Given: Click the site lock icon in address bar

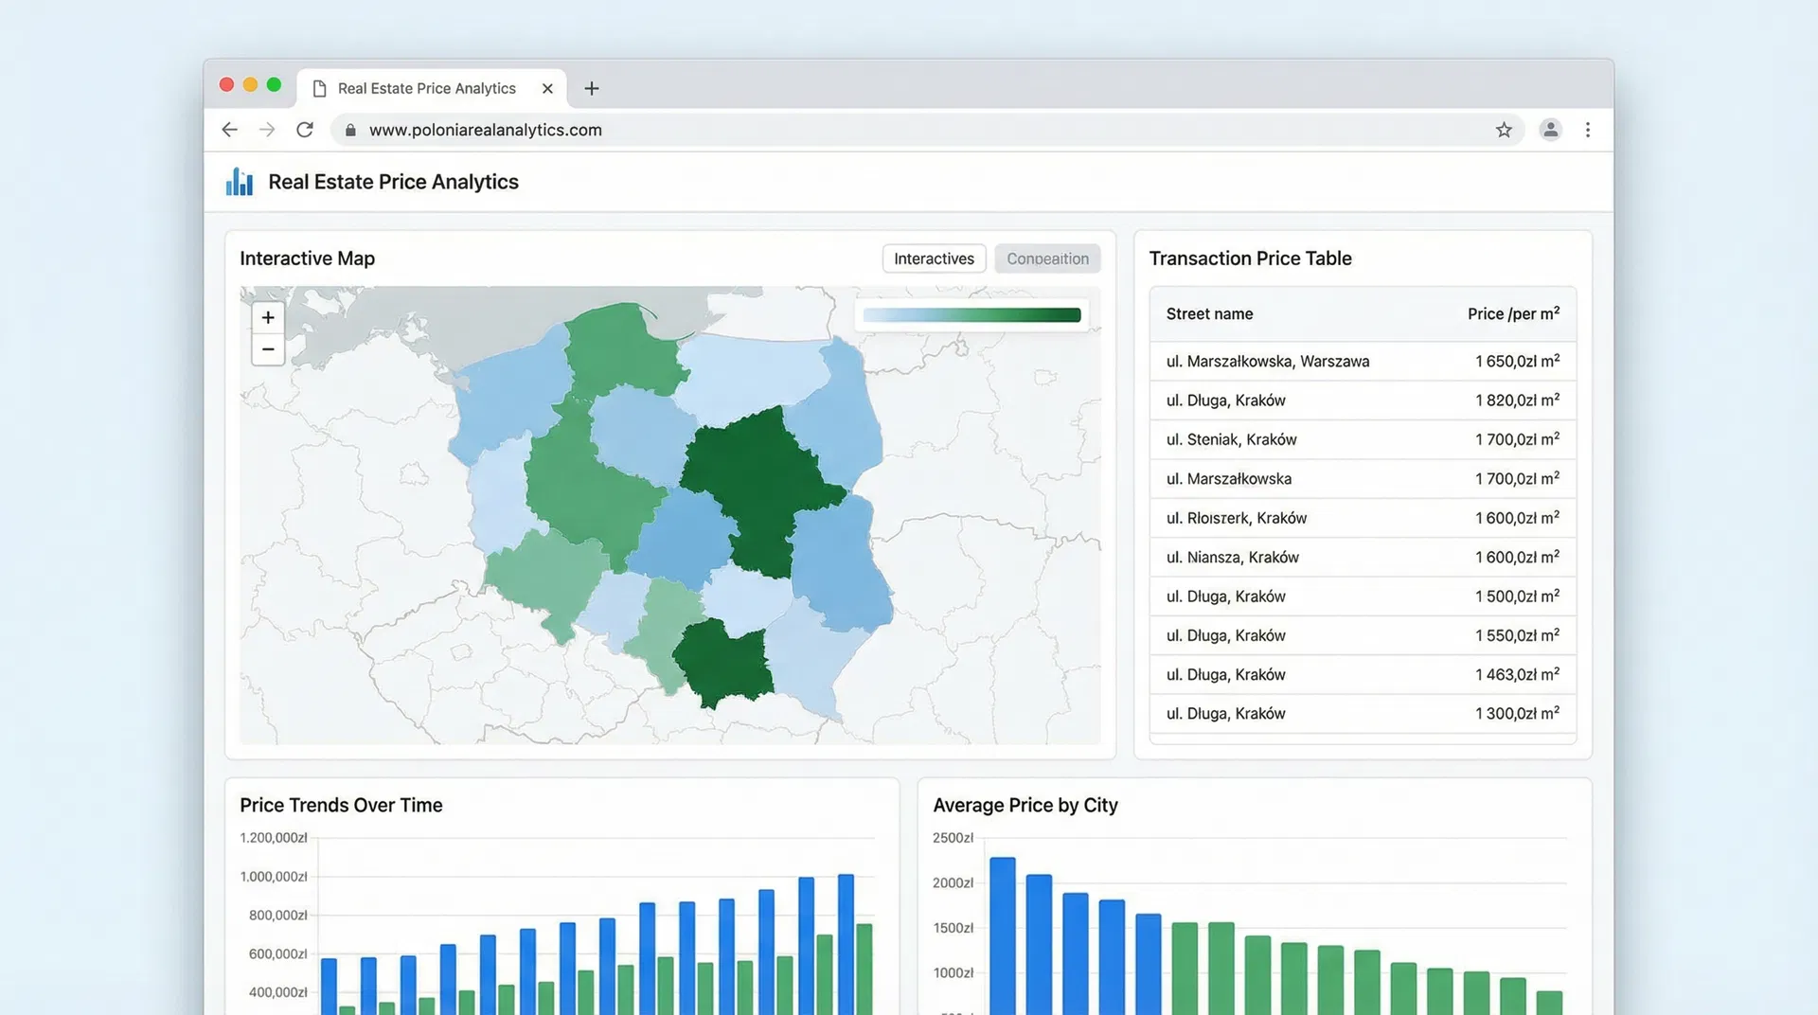Looking at the screenshot, I should coord(350,130).
